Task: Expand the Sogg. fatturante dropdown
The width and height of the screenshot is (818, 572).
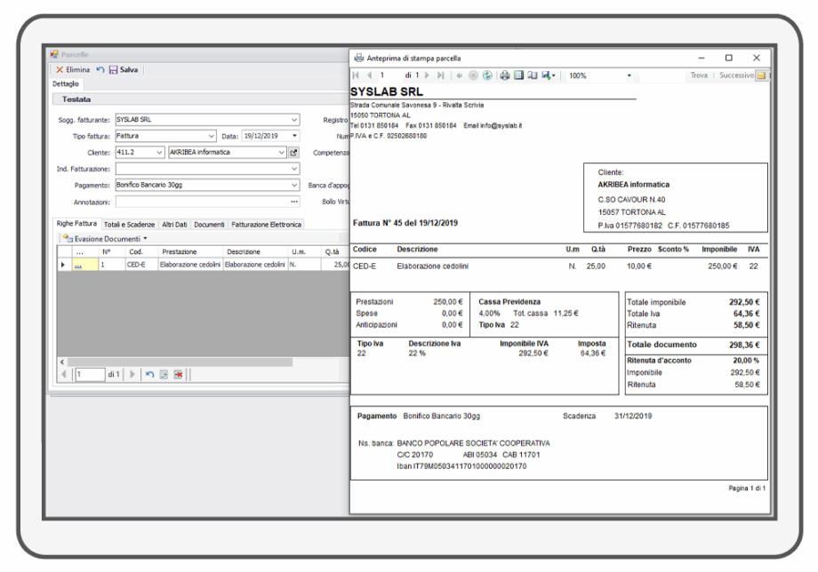Action: (x=294, y=120)
